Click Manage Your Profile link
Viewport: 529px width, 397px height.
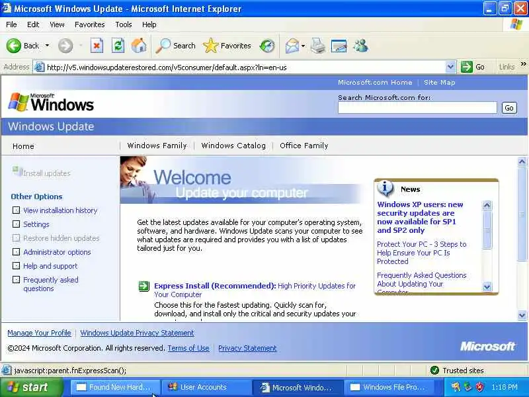click(x=39, y=333)
